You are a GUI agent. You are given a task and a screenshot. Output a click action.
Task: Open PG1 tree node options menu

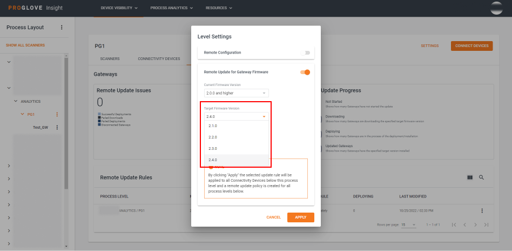(x=57, y=115)
